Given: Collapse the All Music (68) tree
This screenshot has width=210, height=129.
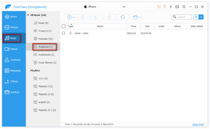Looking at the screenshot, I should coord(28,15).
